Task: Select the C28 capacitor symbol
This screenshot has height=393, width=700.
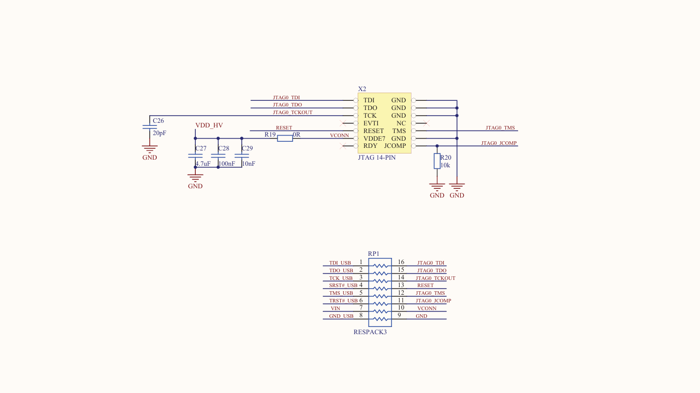Action: (218, 155)
